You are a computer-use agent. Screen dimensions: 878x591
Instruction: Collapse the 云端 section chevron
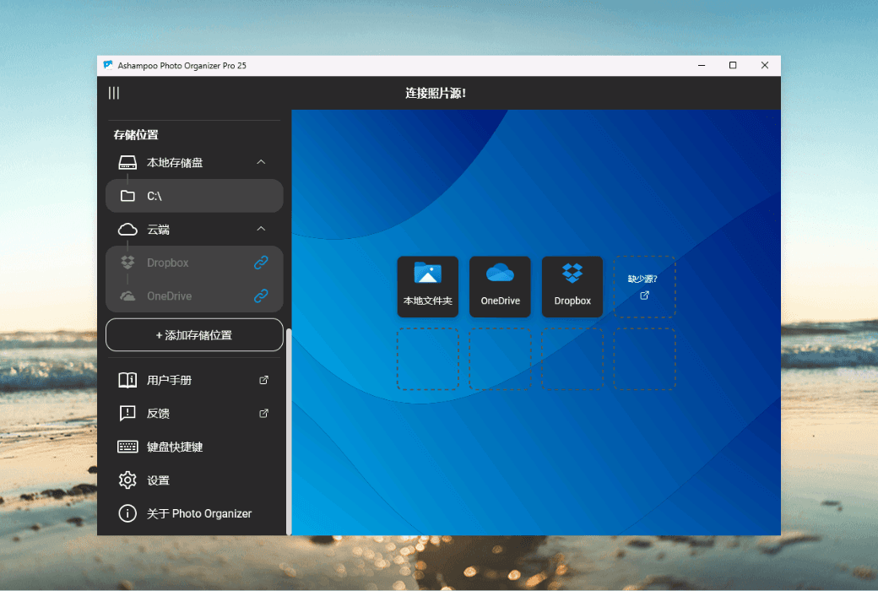[x=261, y=229]
